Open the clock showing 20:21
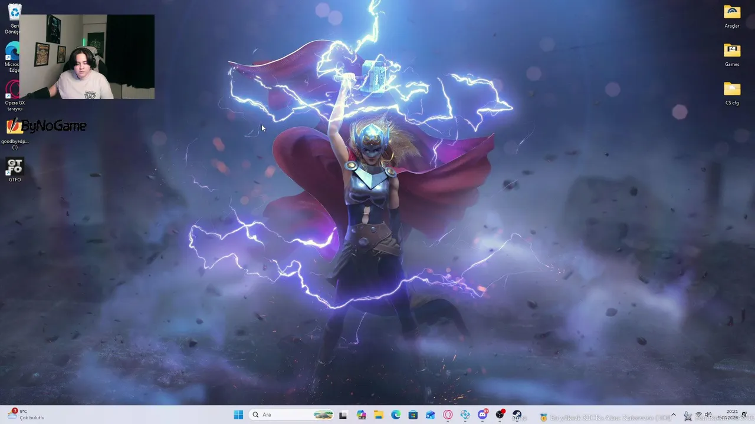 point(729,415)
